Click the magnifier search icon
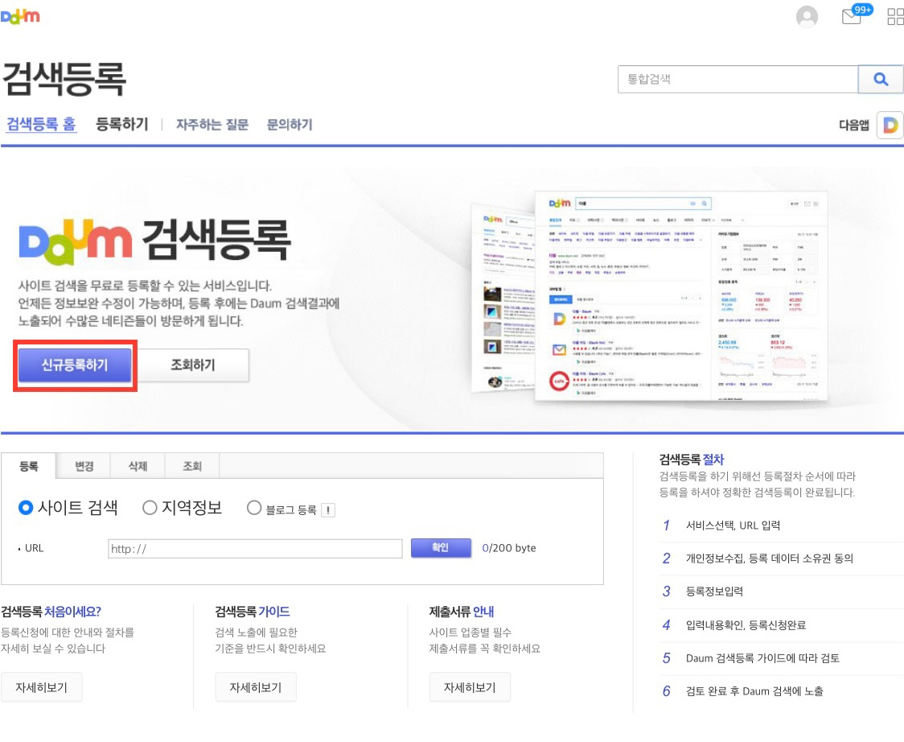This screenshot has height=742, width=904. pos(881,79)
